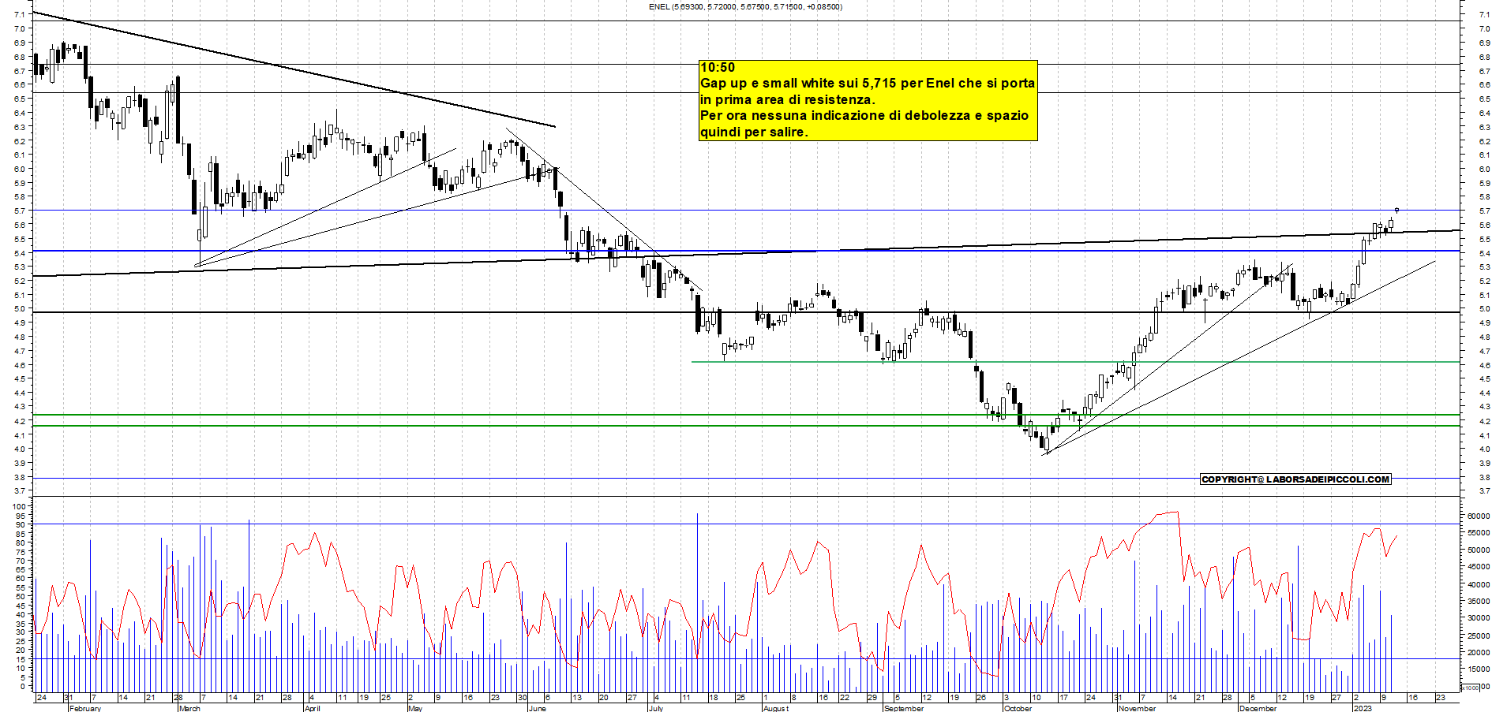Click the '30000' volume scale value
Screen dimensions: 1492x712
point(1479,618)
